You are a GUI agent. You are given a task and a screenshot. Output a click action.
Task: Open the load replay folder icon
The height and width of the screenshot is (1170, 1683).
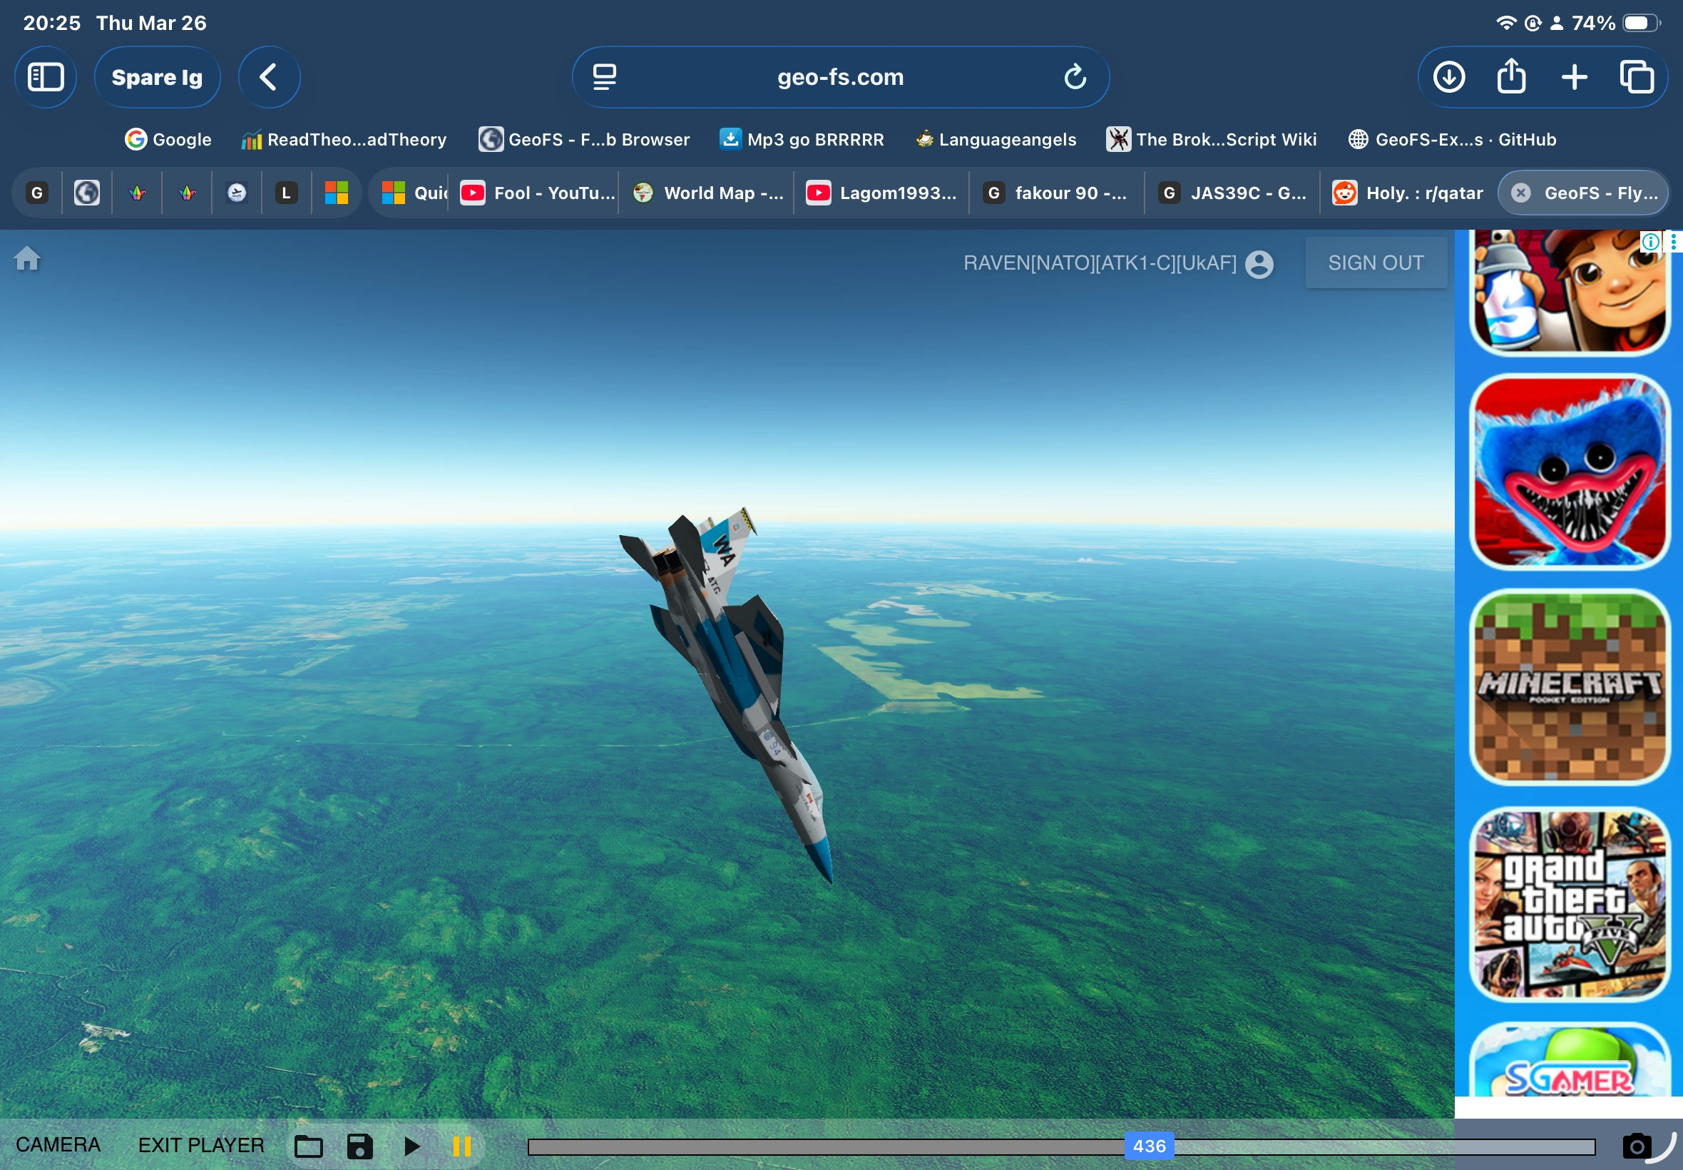309,1146
